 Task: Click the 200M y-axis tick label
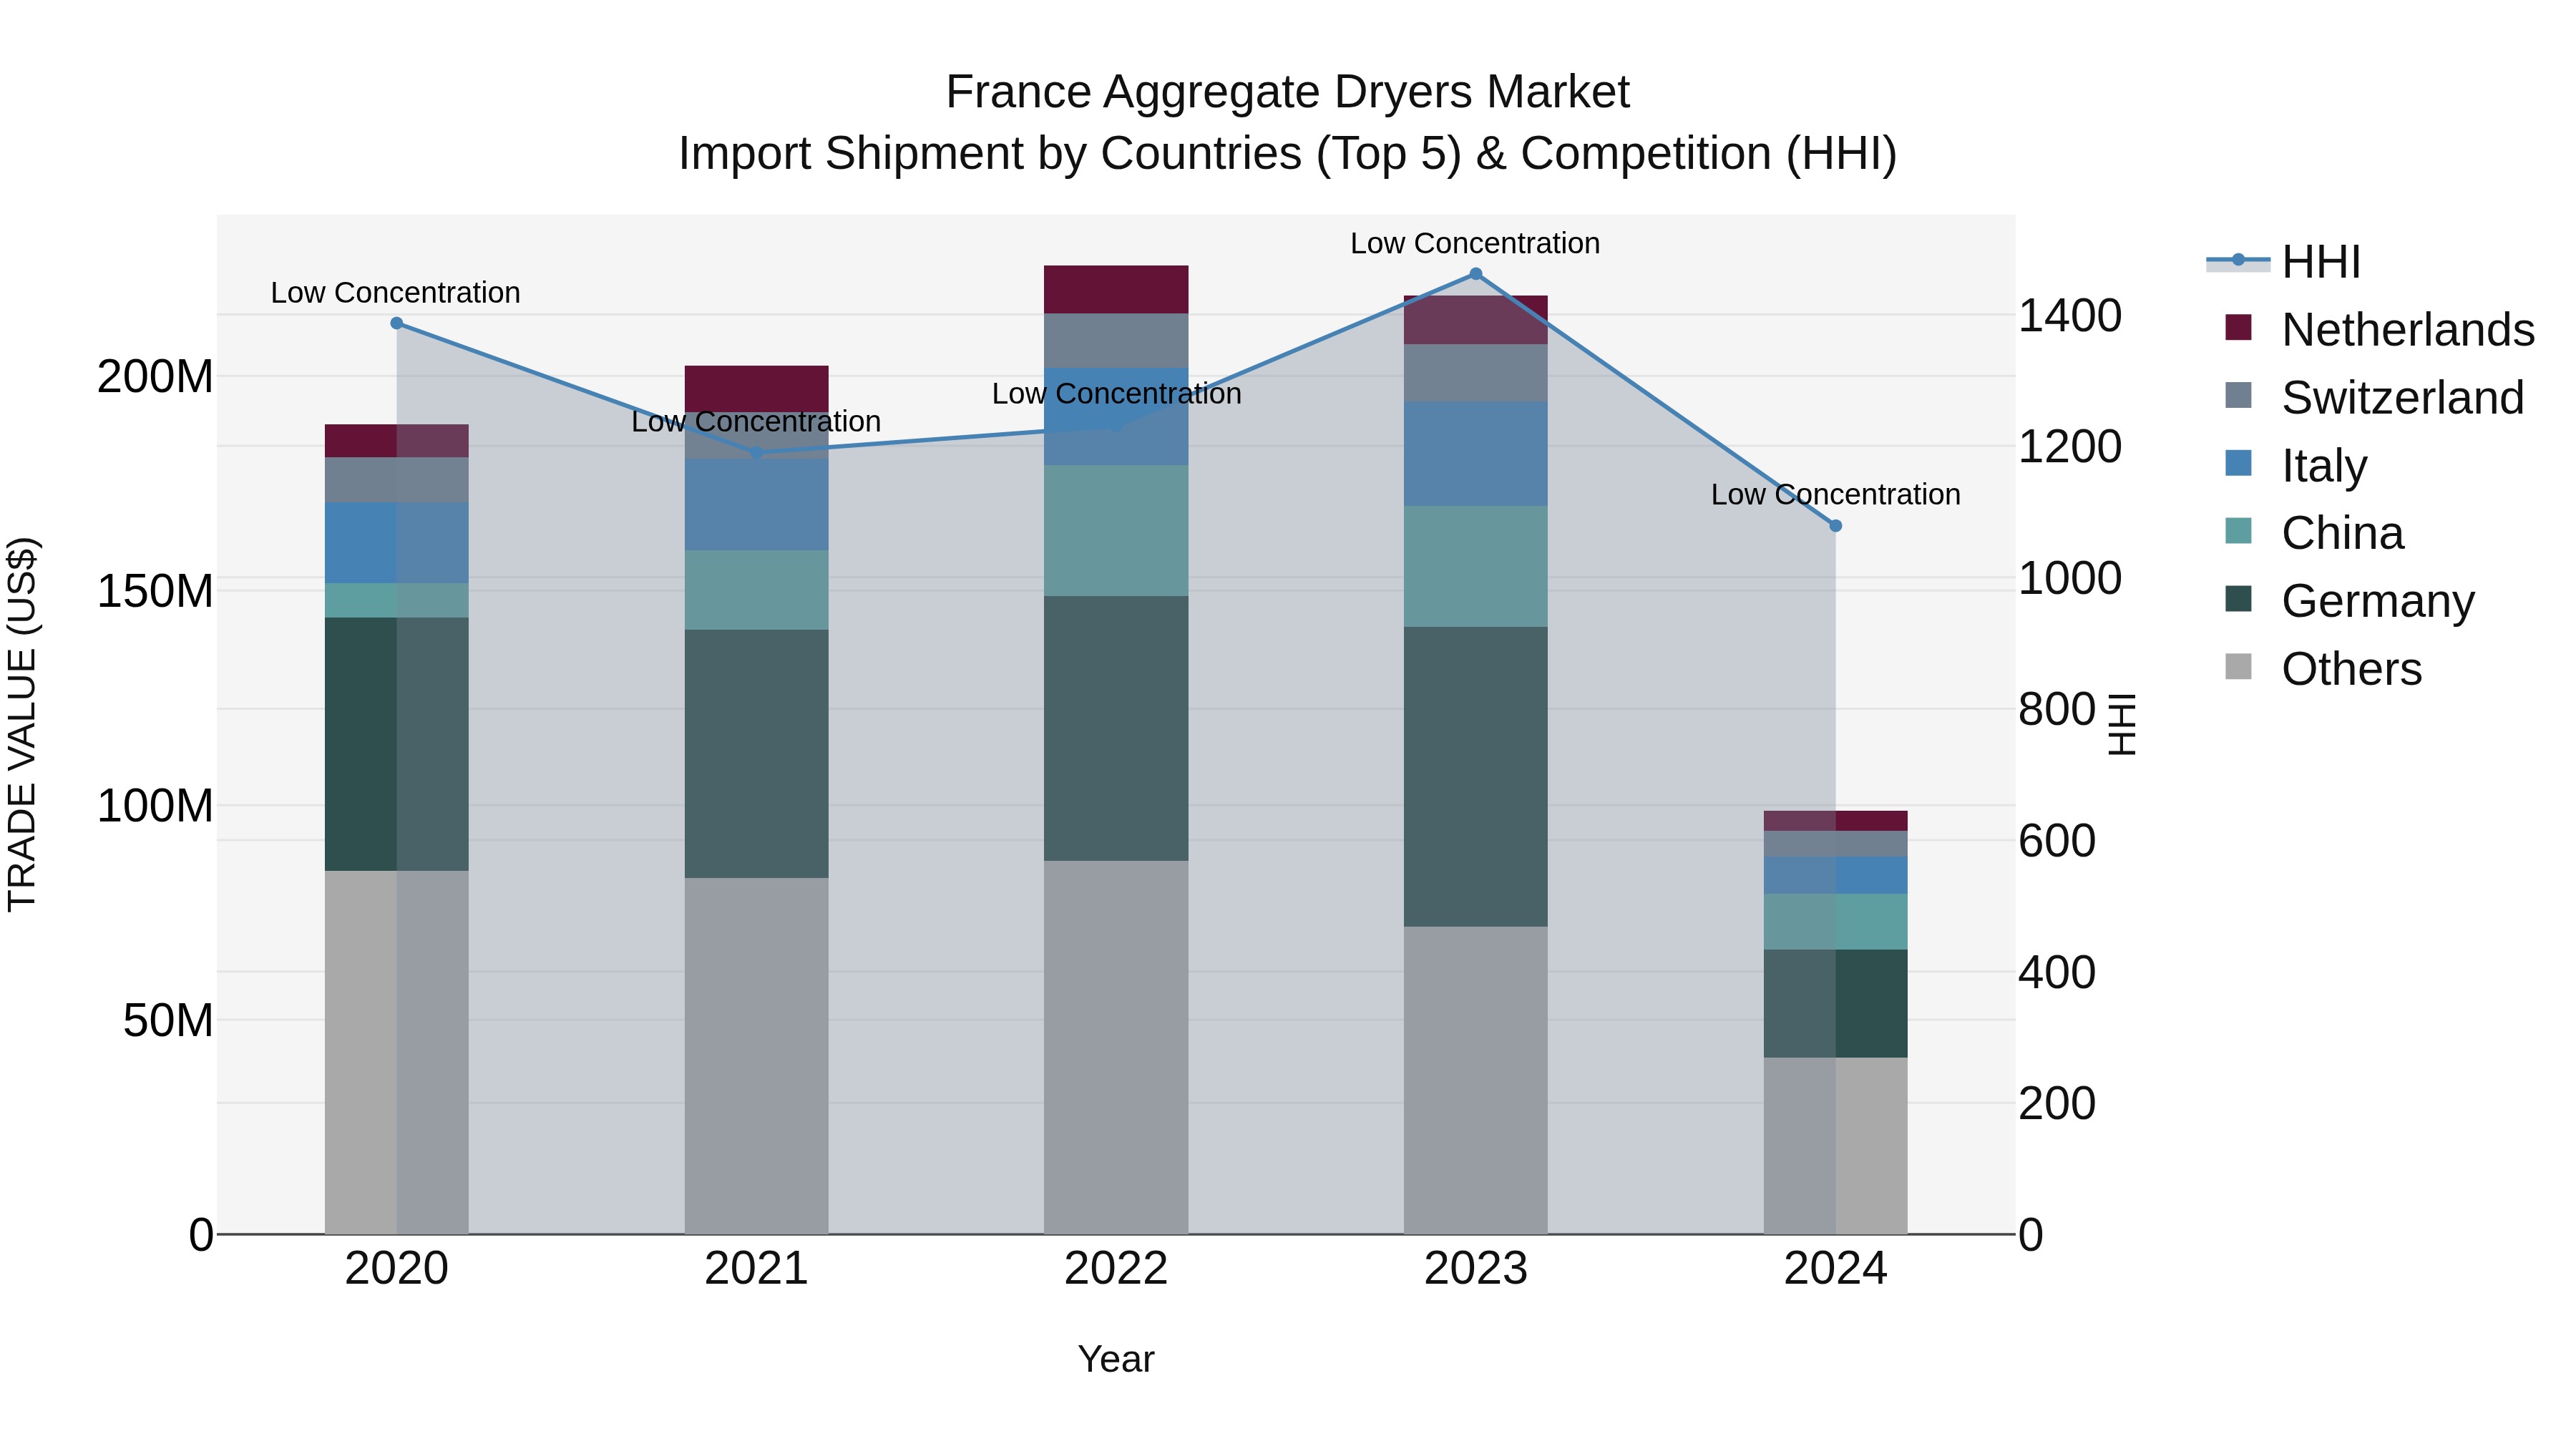[155, 377]
